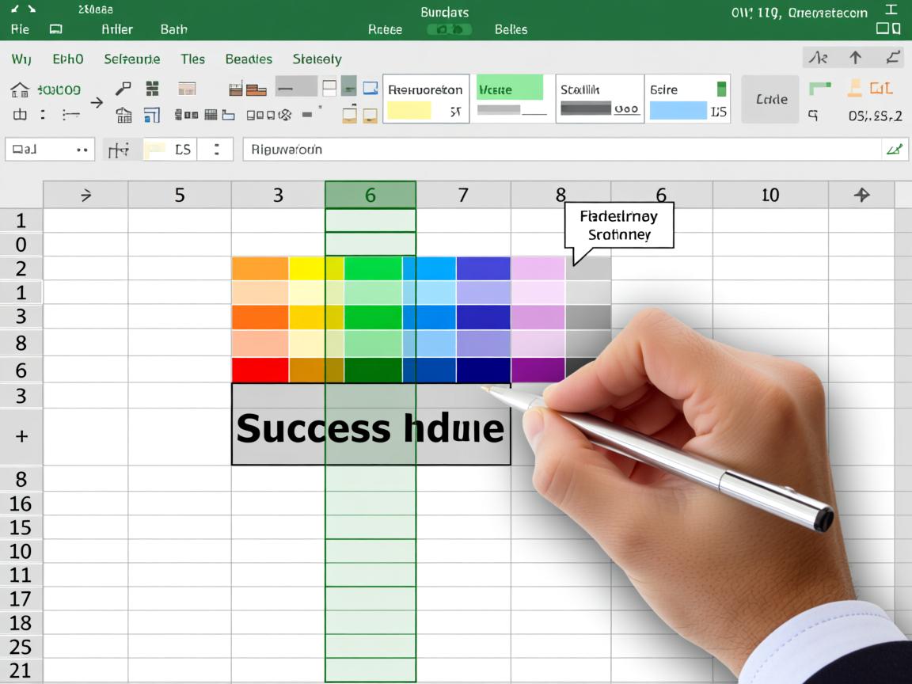The image size is (912, 684).
Task: Select the highlighted green column 6 header
Action: [370, 195]
